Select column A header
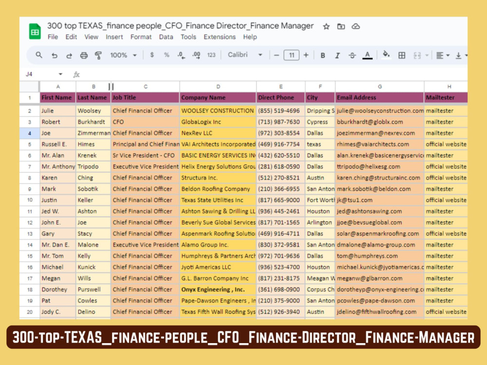 click(x=58, y=87)
